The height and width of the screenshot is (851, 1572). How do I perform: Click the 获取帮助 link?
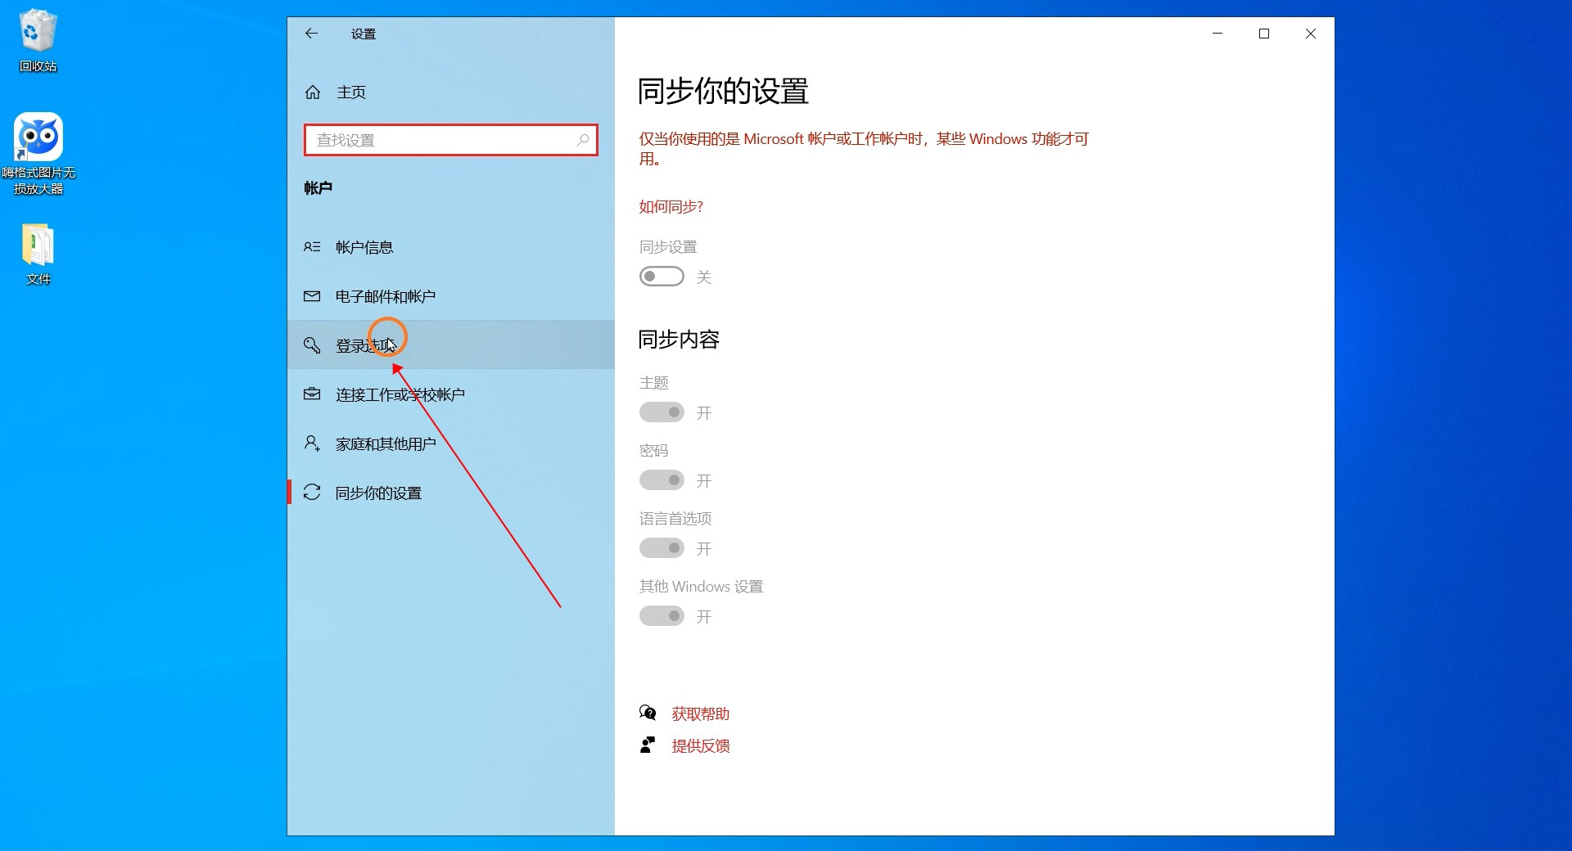pos(700,714)
